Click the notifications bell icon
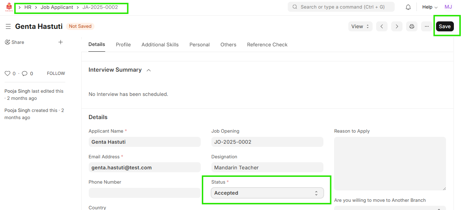Image resolution: width=461 pixels, height=210 pixels. pyautogui.click(x=408, y=7)
